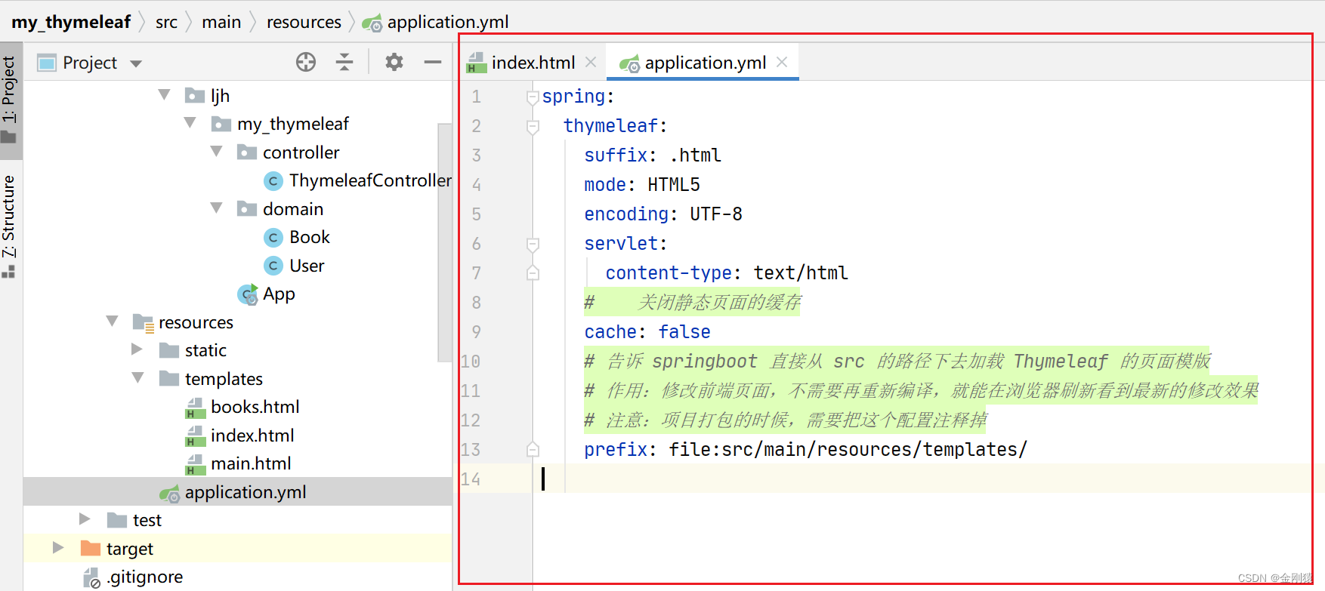Click the locate/scroll-from-source crosshair icon

(306, 62)
